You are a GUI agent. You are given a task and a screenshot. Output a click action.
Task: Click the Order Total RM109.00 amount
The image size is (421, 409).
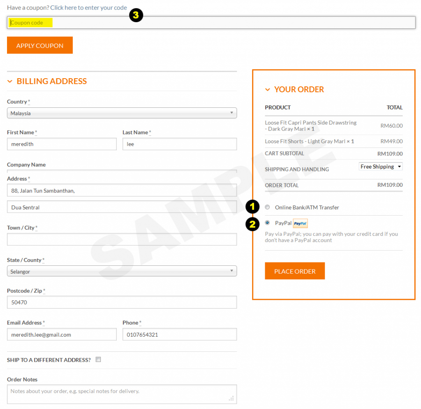tap(390, 185)
